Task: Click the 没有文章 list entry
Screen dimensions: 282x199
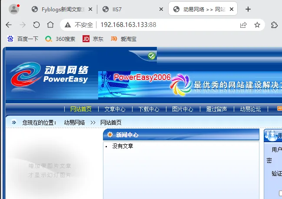Action: 123,146
